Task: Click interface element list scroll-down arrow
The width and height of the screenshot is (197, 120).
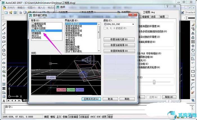Action: [99, 51]
